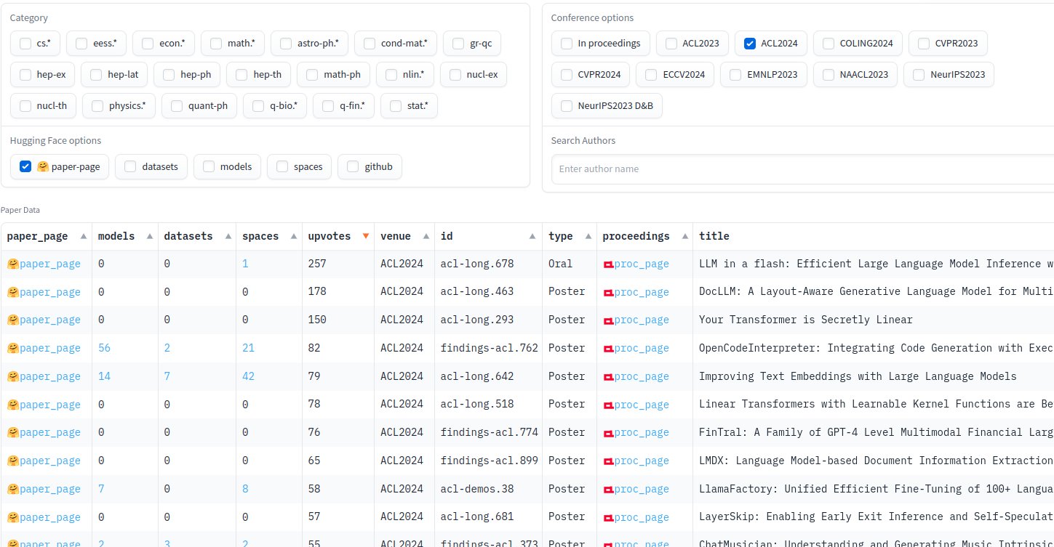
Task: Sort by the models column arrows
Action: point(150,236)
